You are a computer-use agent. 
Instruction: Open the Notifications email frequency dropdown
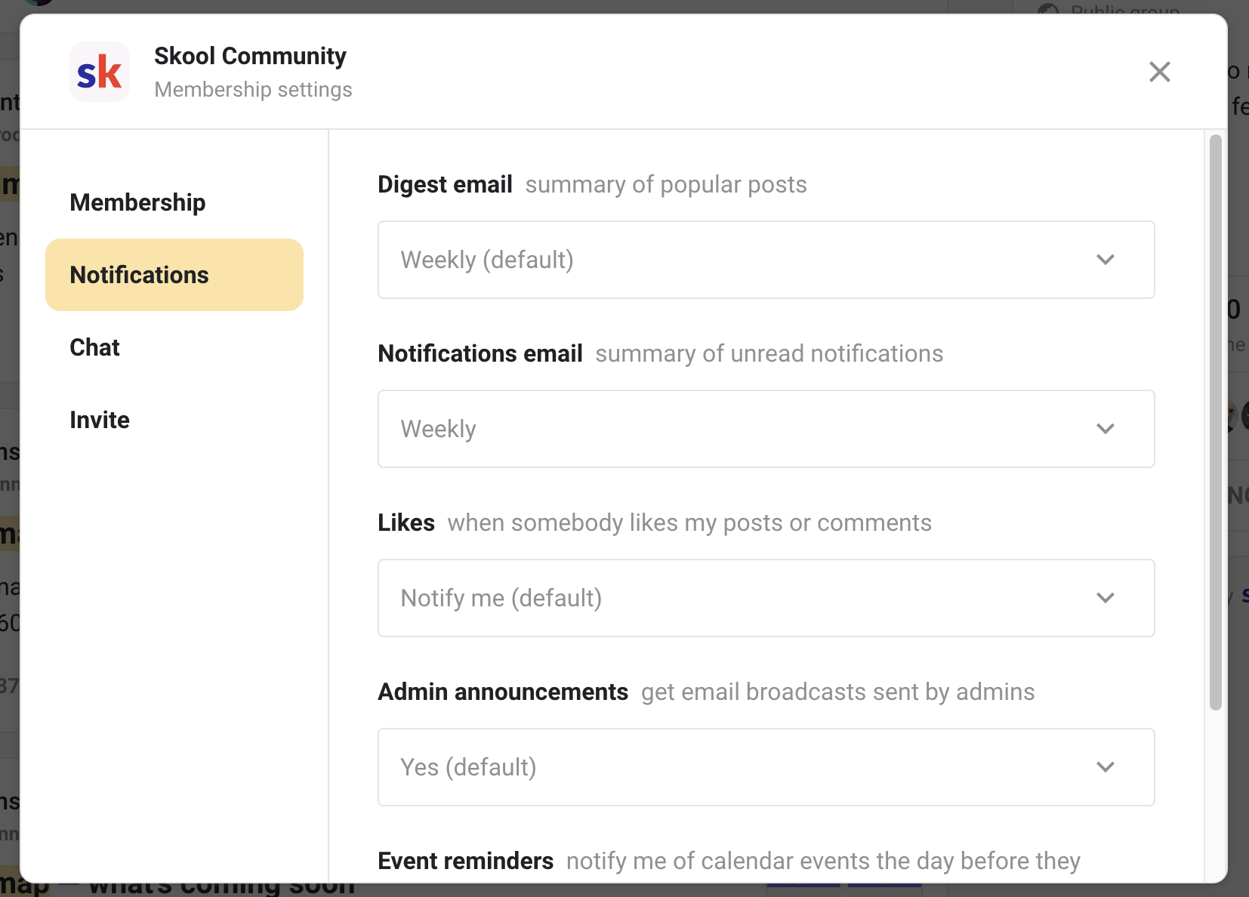click(x=765, y=429)
